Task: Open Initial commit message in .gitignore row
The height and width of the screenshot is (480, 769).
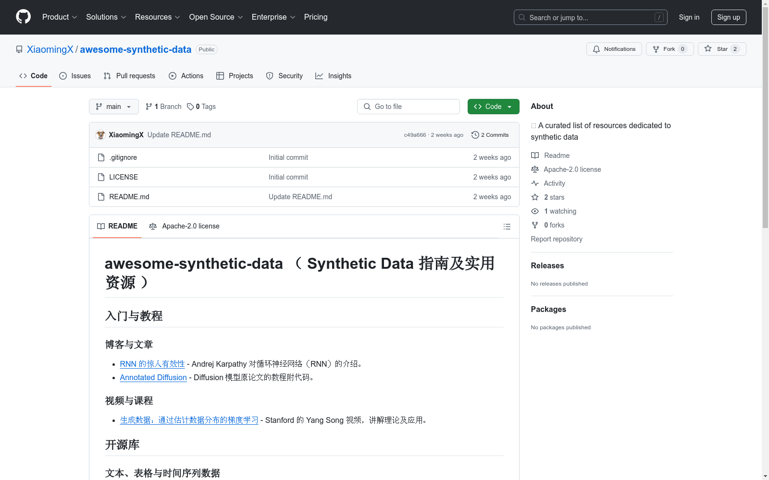Action: coord(288,157)
